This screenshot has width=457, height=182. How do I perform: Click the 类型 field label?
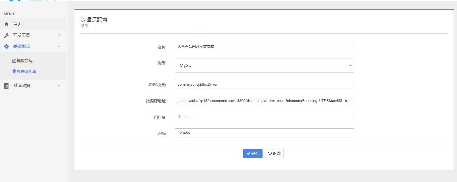(x=162, y=63)
